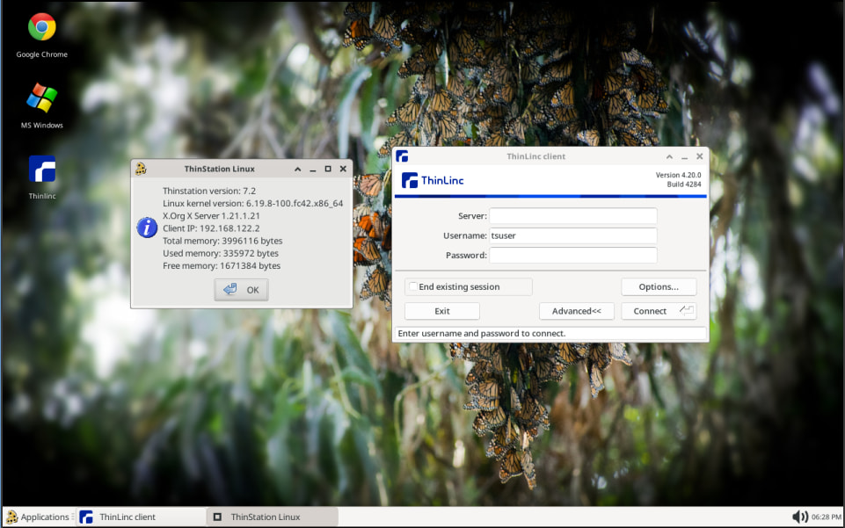This screenshot has width=845, height=528.
Task: Click the ThinLinc client window menu icon
Action: click(402, 156)
